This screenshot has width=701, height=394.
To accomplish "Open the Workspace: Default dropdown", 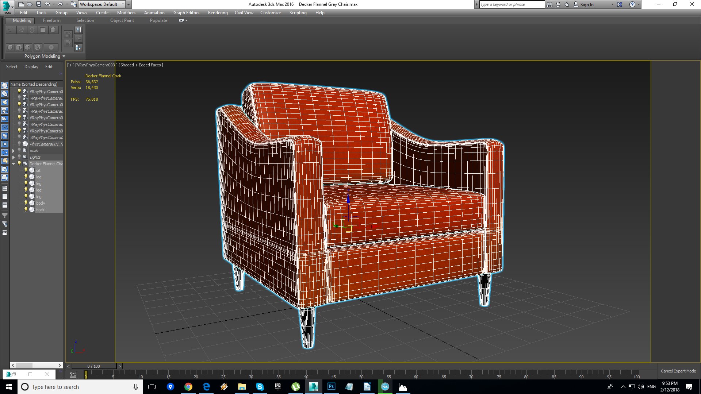I will (102, 4).
